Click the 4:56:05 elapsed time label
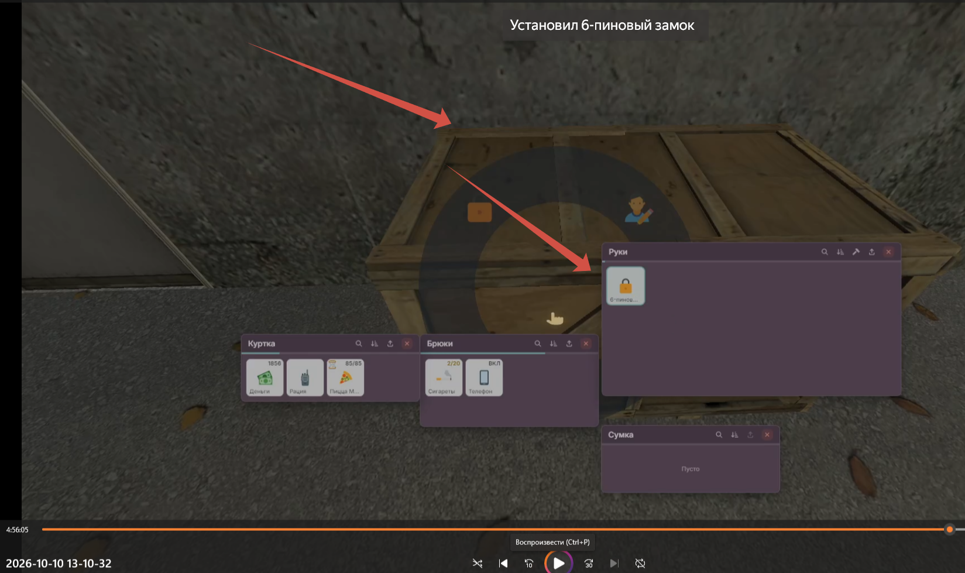965x573 pixels. tap(17, 530)
